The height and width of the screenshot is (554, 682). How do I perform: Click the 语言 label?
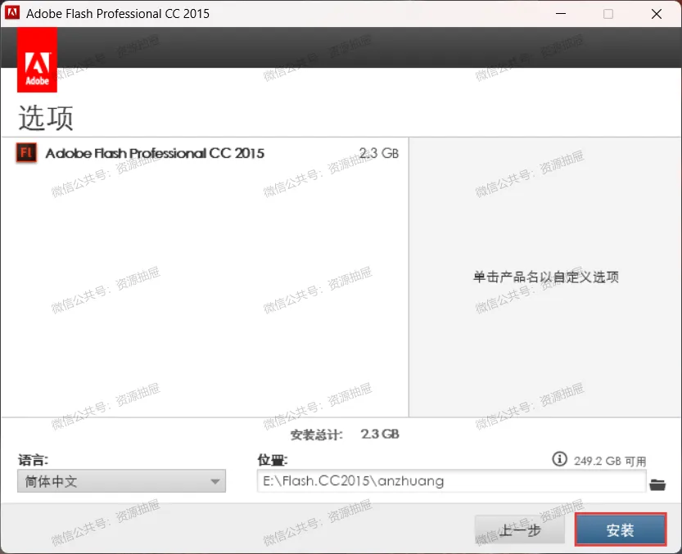(x=33, y=460)
